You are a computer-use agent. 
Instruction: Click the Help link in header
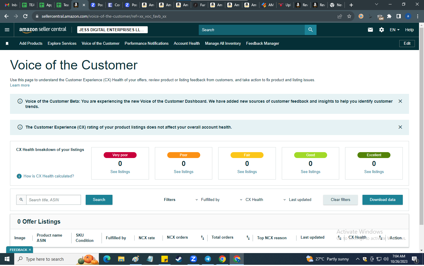point(409,30)
